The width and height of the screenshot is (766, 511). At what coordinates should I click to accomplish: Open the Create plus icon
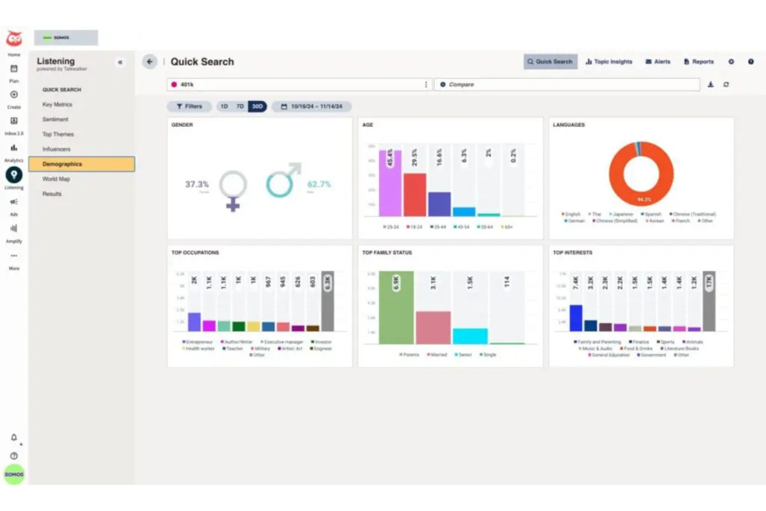click(14, 95)
